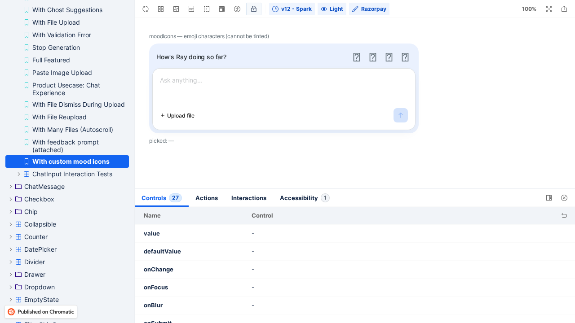Switch the Light color scheme button
Image resolution: width=575 pixels, height=323 pixels.
tap(332, 9)
